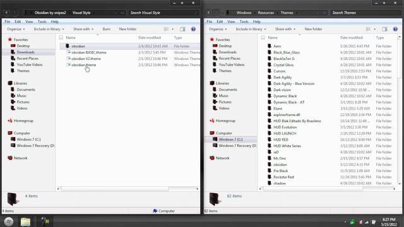Select obsidian.theme file in left window
The width and height of the screenshot is (404, 227).
(83, 65)
